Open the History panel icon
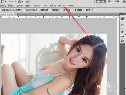Screen dimensions: 126x95 pyautogui.click(x=122, y=25)
